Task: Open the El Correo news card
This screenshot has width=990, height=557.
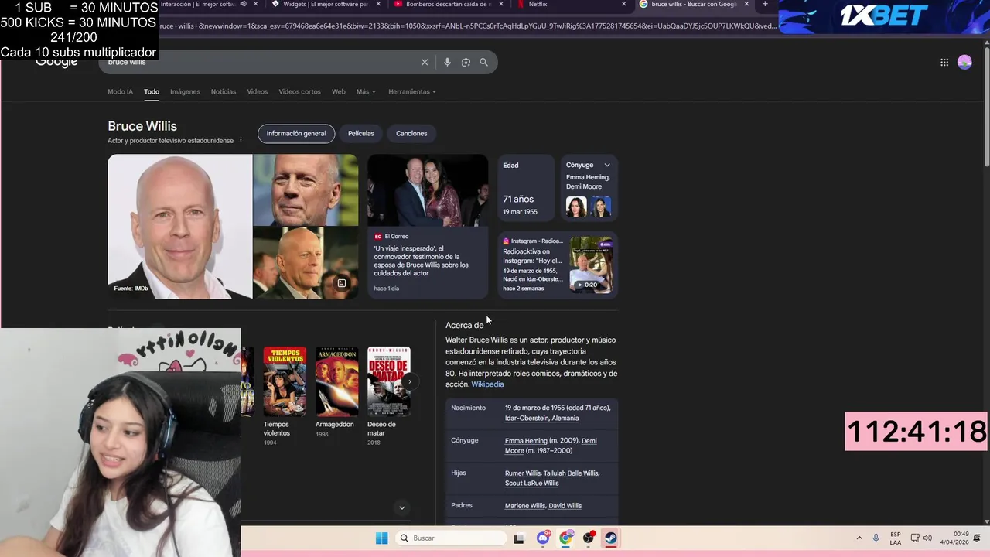Action: pyautogui.click(x=428, y=226)
